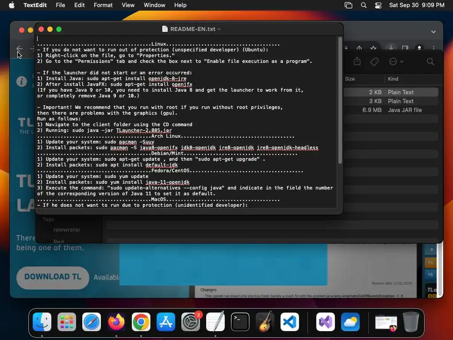Click the Finder Tags toolbar icon
This screenshot has width=453, height=340.
pyautogui.click(x=374, y=62)
